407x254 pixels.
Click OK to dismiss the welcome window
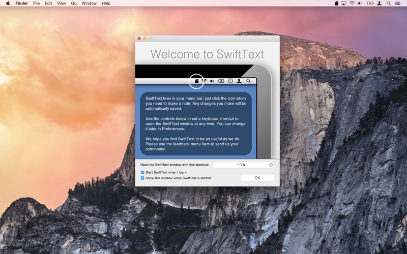257,178
